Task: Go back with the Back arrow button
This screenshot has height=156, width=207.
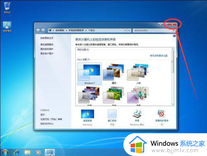Action: [38, 31]
